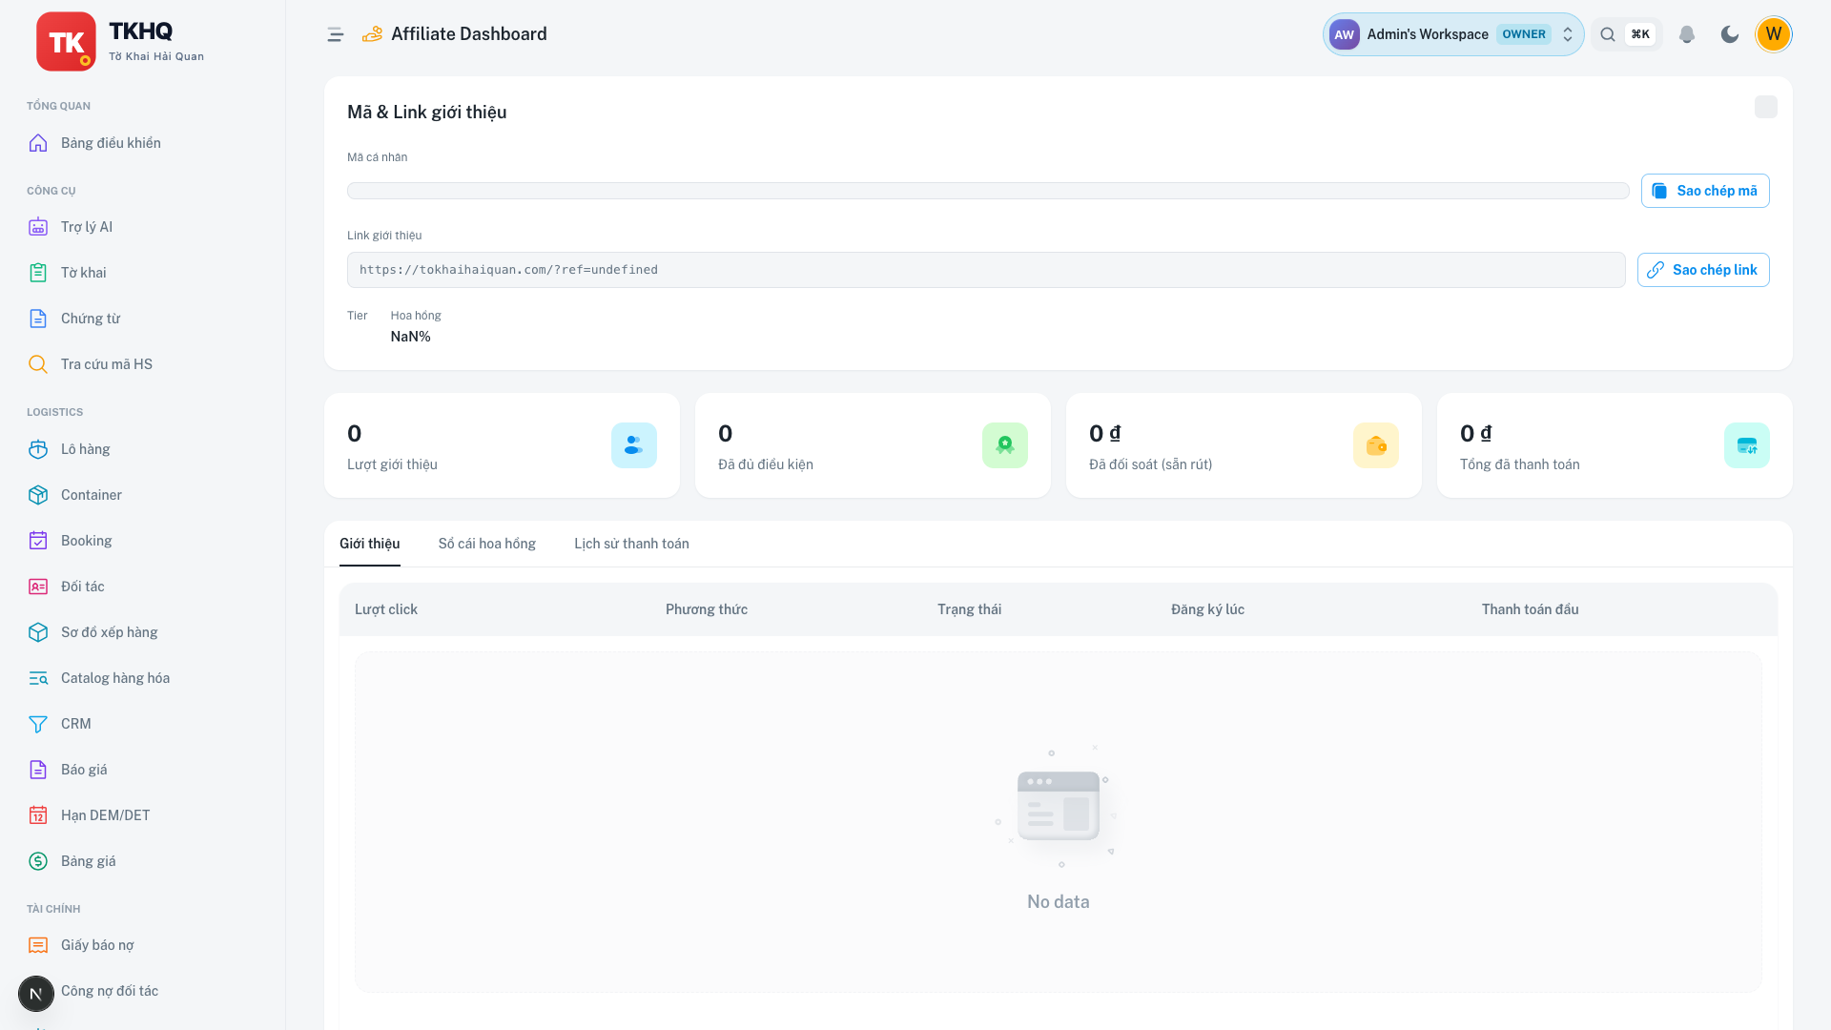Screen dimensions: 1831x1030
Task: Click Thanh toán đầu column header
Action: (x=1530, y=609)
